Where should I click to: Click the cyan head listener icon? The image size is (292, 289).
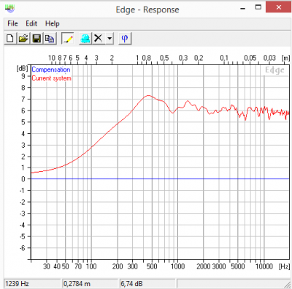coord(85,38)
